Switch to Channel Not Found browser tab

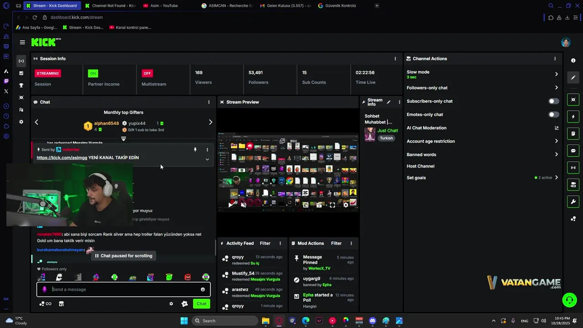click(110, 6)
